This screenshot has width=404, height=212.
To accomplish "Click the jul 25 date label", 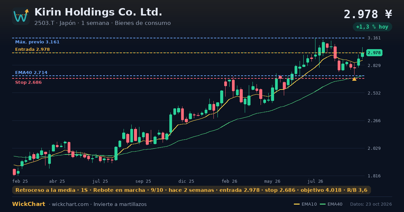I will coord(100,181).
